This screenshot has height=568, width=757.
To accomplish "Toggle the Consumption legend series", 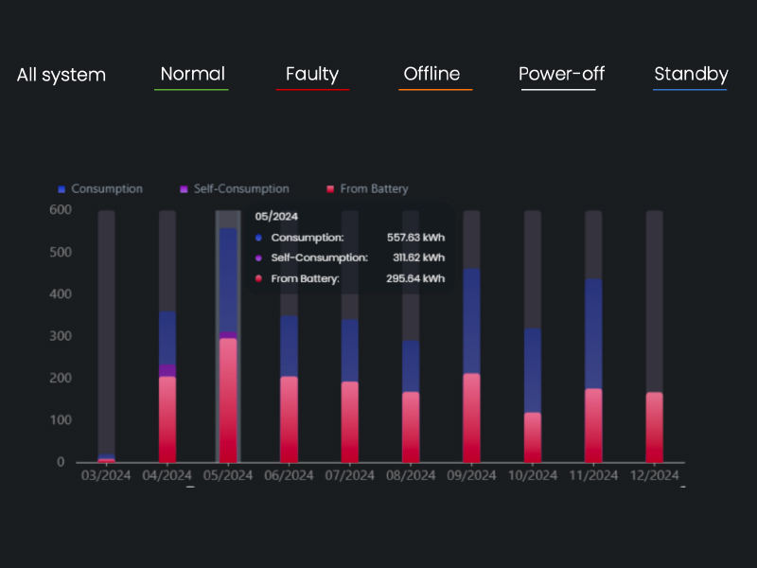I will tap(106, 189).
